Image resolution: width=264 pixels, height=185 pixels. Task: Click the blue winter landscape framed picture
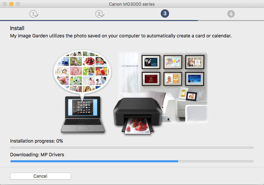tap(194, 79)
